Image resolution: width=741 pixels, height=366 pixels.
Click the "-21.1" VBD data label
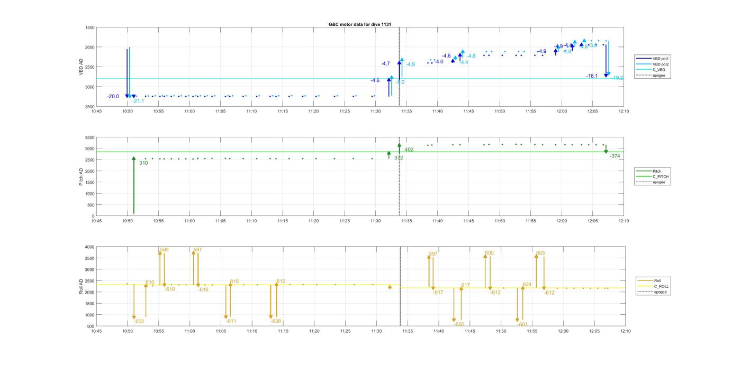coord(138,101)
